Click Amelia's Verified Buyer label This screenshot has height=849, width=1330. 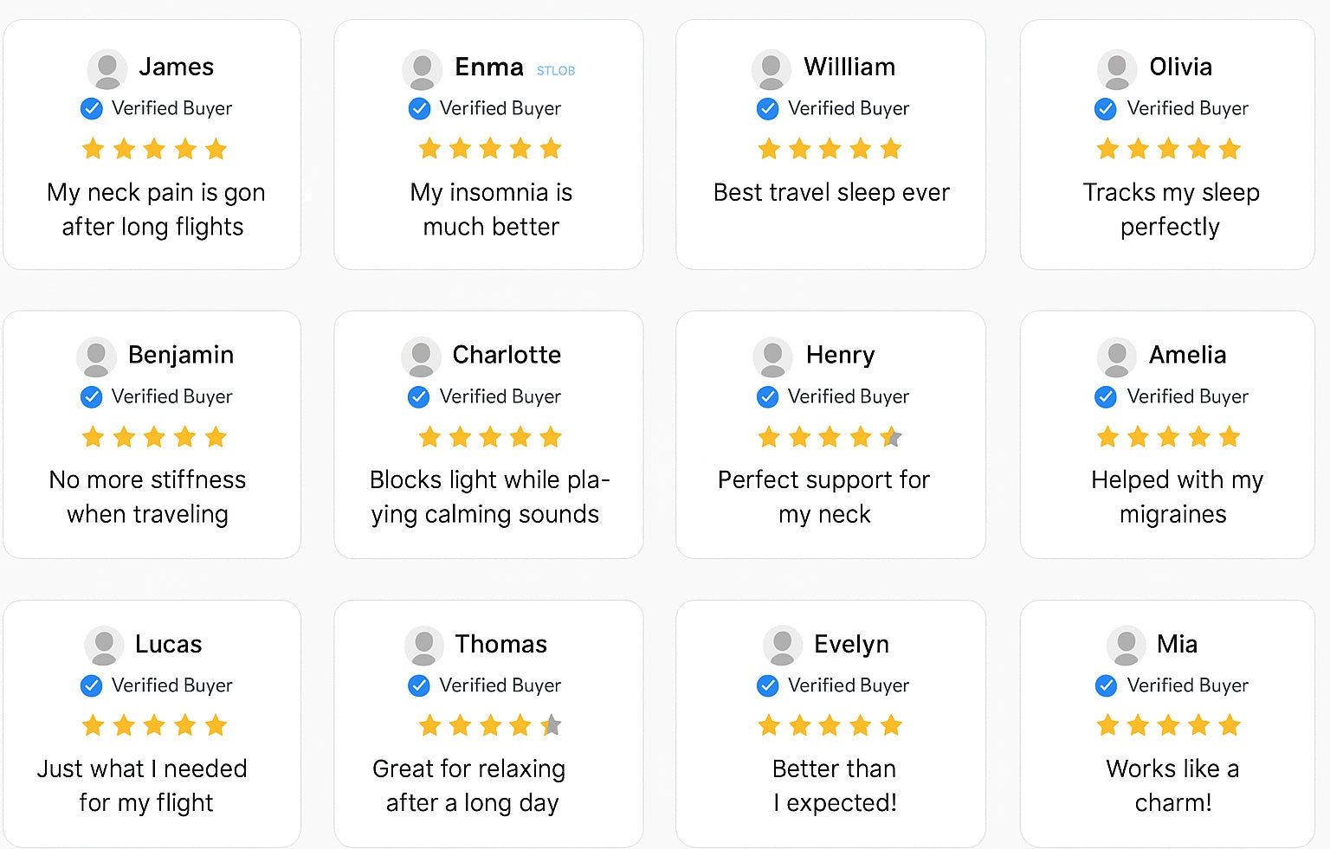pyautogui.click(x=1187, y=396)
